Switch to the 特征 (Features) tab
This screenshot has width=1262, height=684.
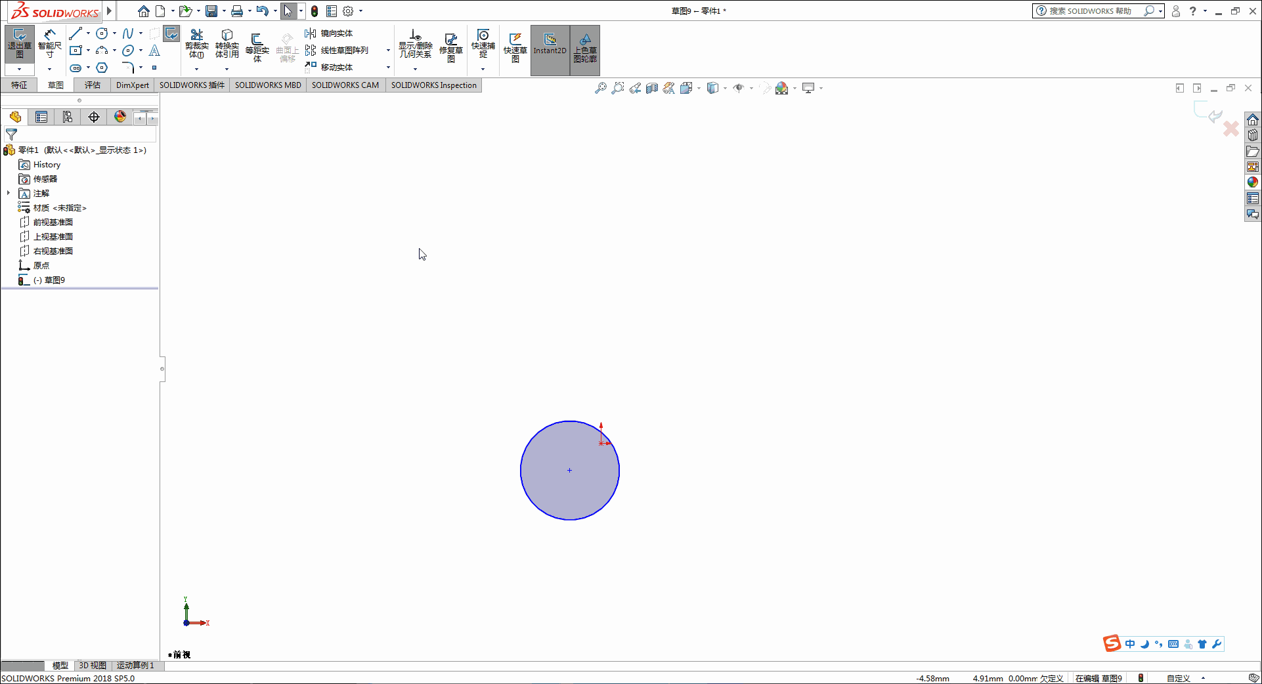19,85
